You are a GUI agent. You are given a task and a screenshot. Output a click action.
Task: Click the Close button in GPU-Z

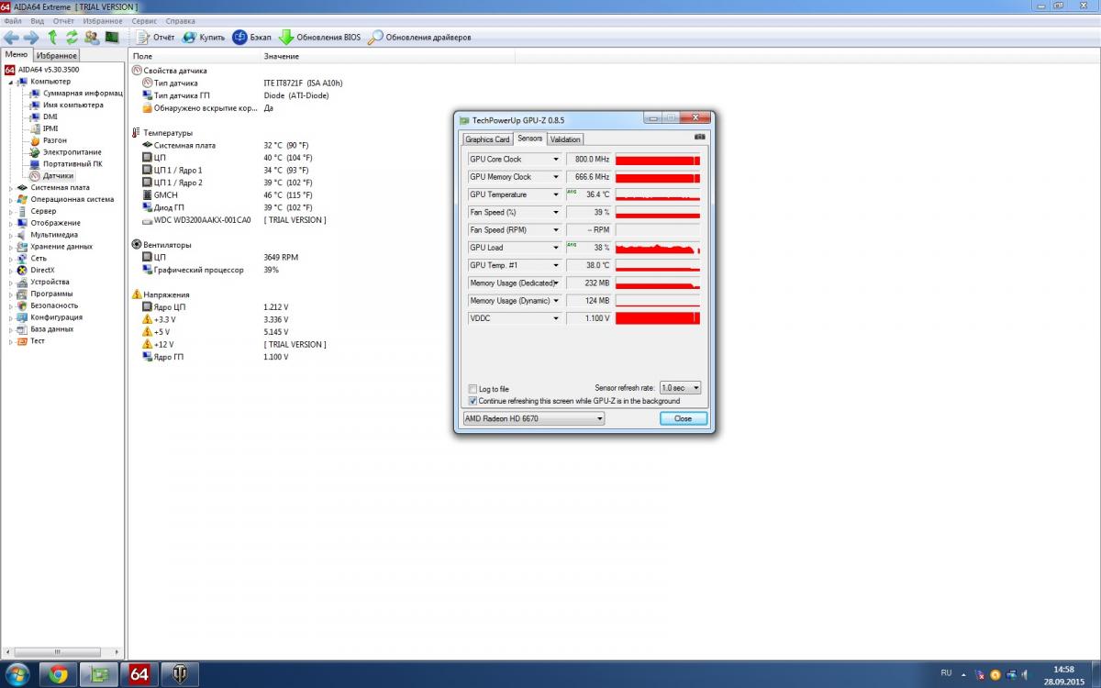(684, 418)
